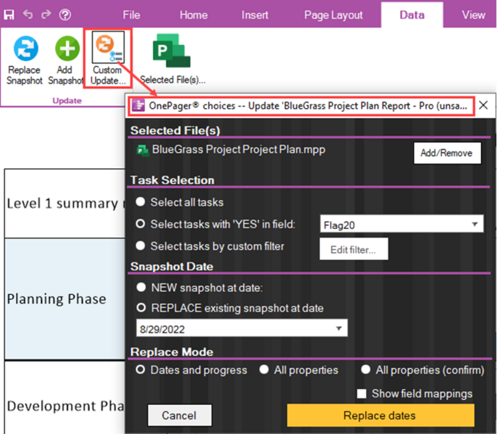Viewport: 497px width, 434px height.
Task: Click the Level 1 summary header cell
Action: [65, 204]
